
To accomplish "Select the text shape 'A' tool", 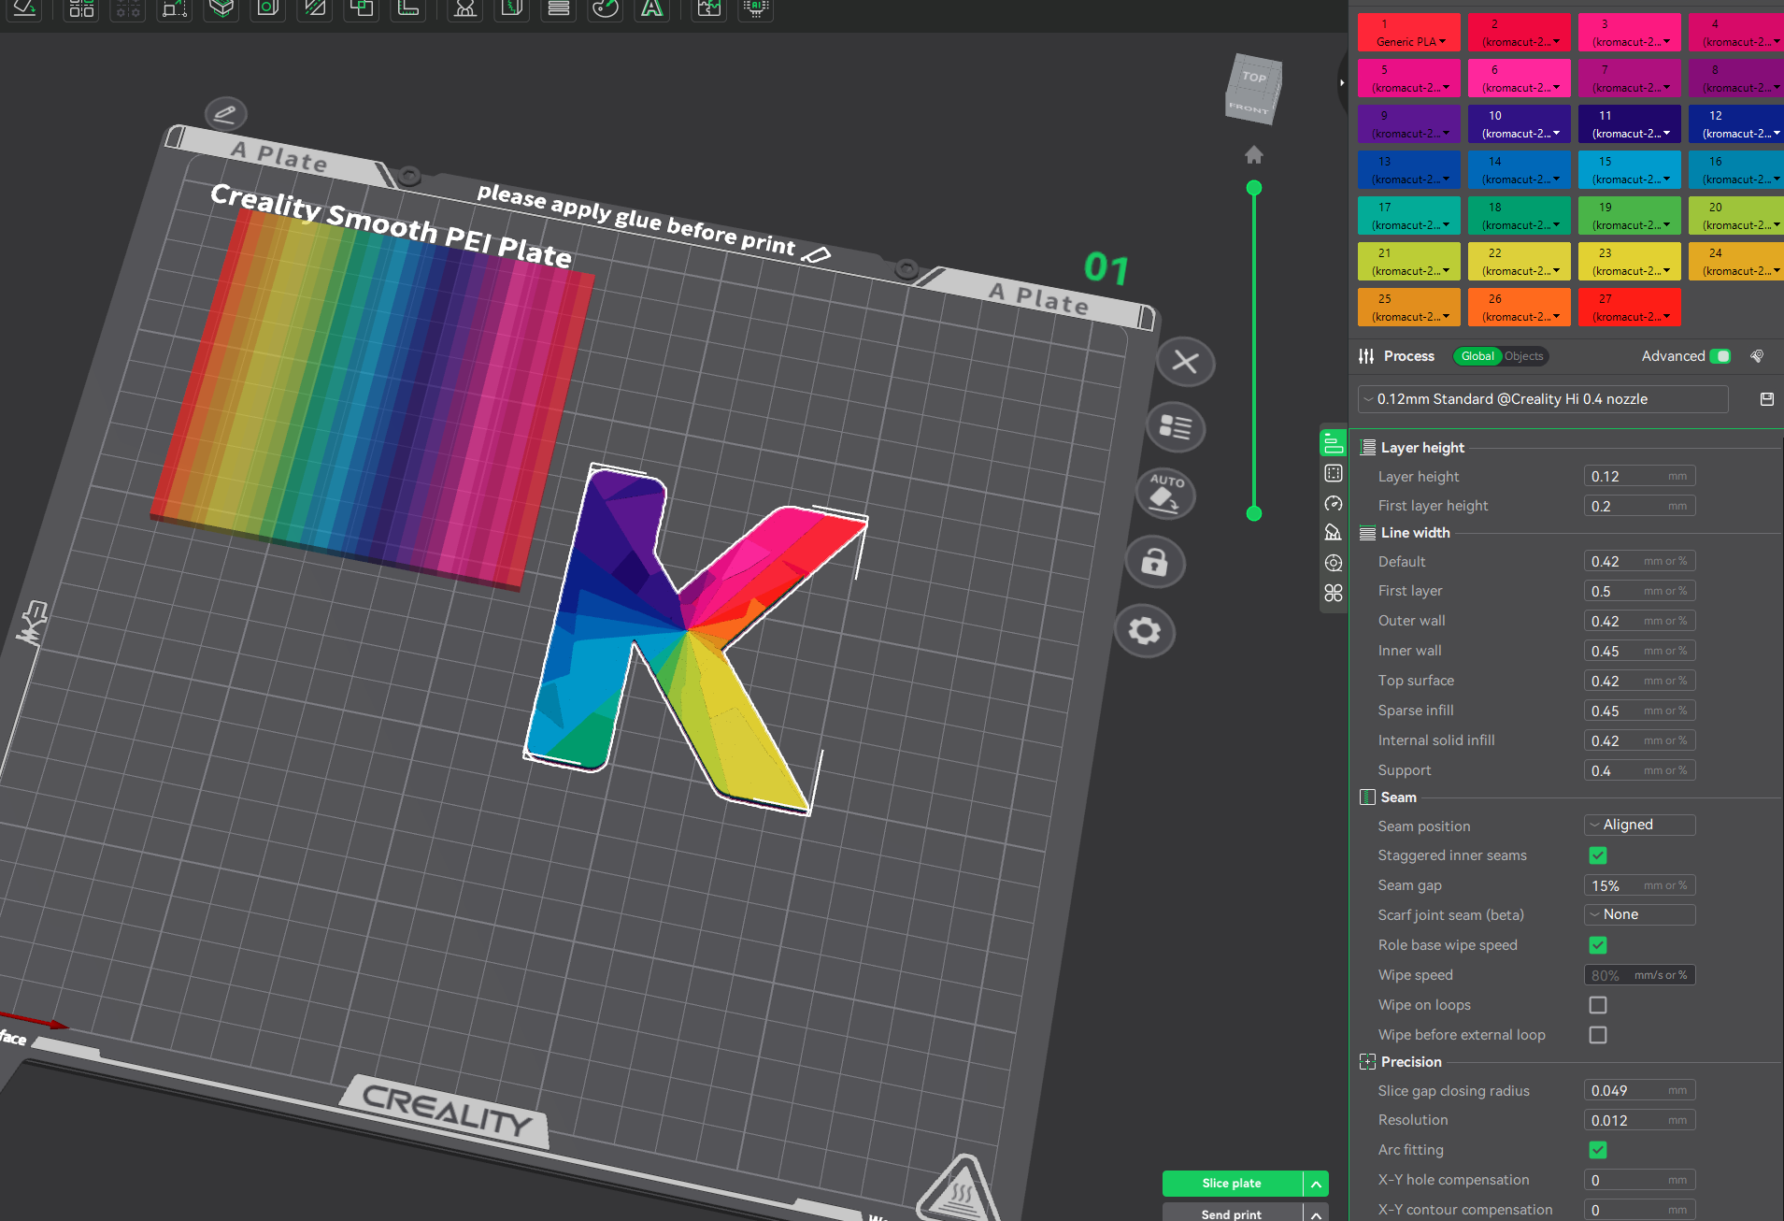I will [x=651, y=9].
